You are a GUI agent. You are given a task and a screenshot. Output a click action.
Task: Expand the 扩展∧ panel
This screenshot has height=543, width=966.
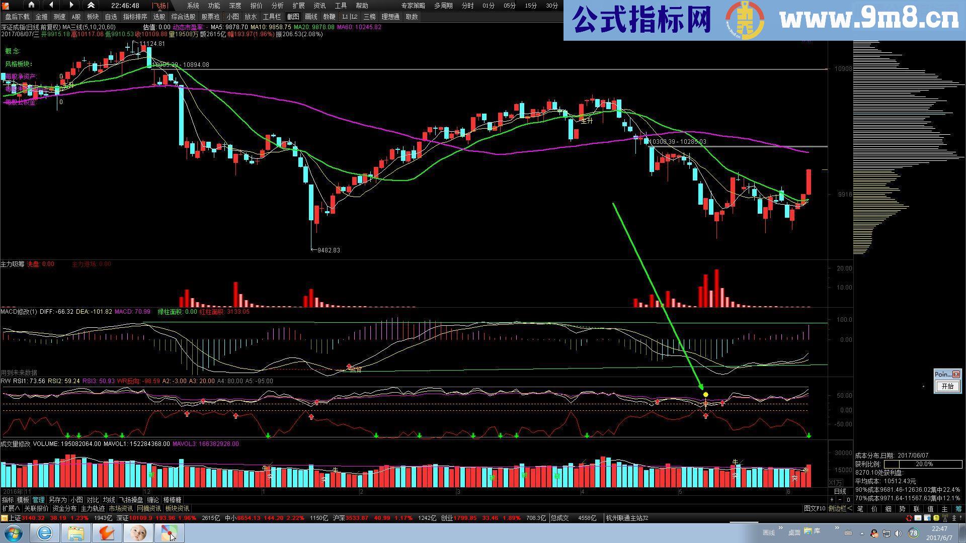(11, 509)
